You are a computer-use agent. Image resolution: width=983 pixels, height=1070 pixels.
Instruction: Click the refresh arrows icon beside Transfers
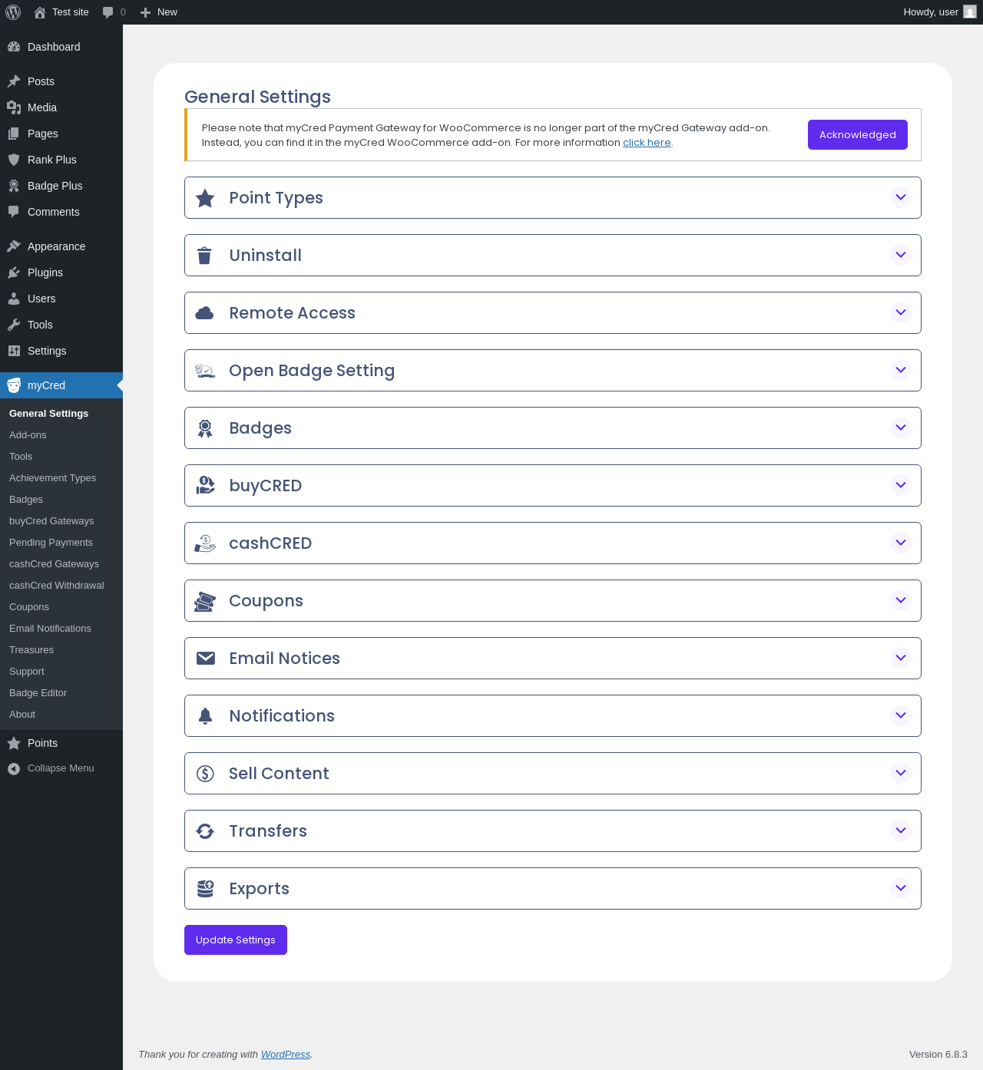[205, 831]
